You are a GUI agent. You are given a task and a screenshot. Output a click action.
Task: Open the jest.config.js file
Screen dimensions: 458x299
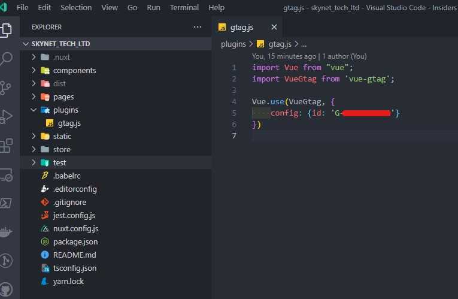pyautogui.click(x=116, y=215)
